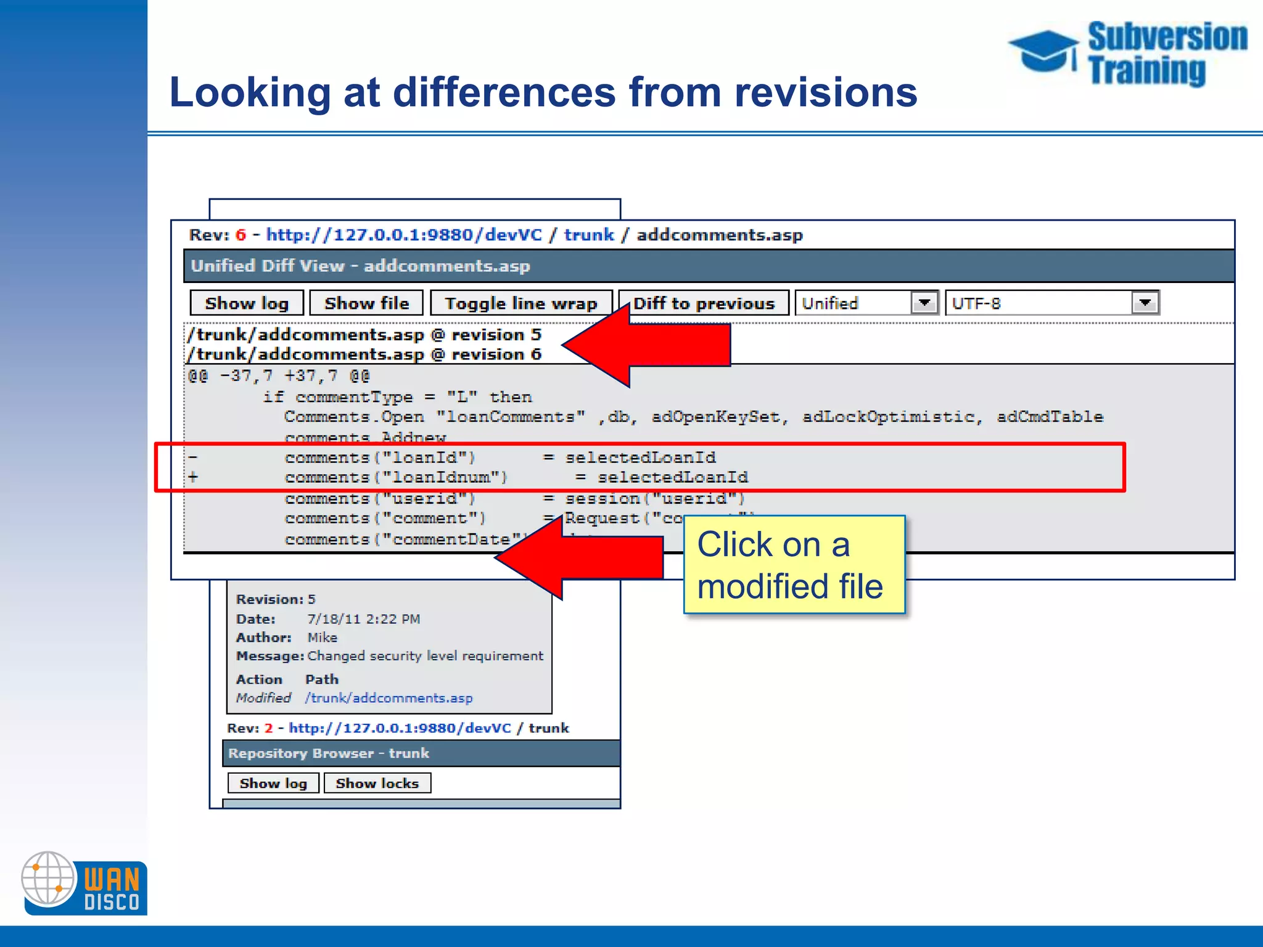Image resolution: width=1263 pixels, height=947 pixels.
Task: Click Diff to previous button
Action: click(704, 303)
